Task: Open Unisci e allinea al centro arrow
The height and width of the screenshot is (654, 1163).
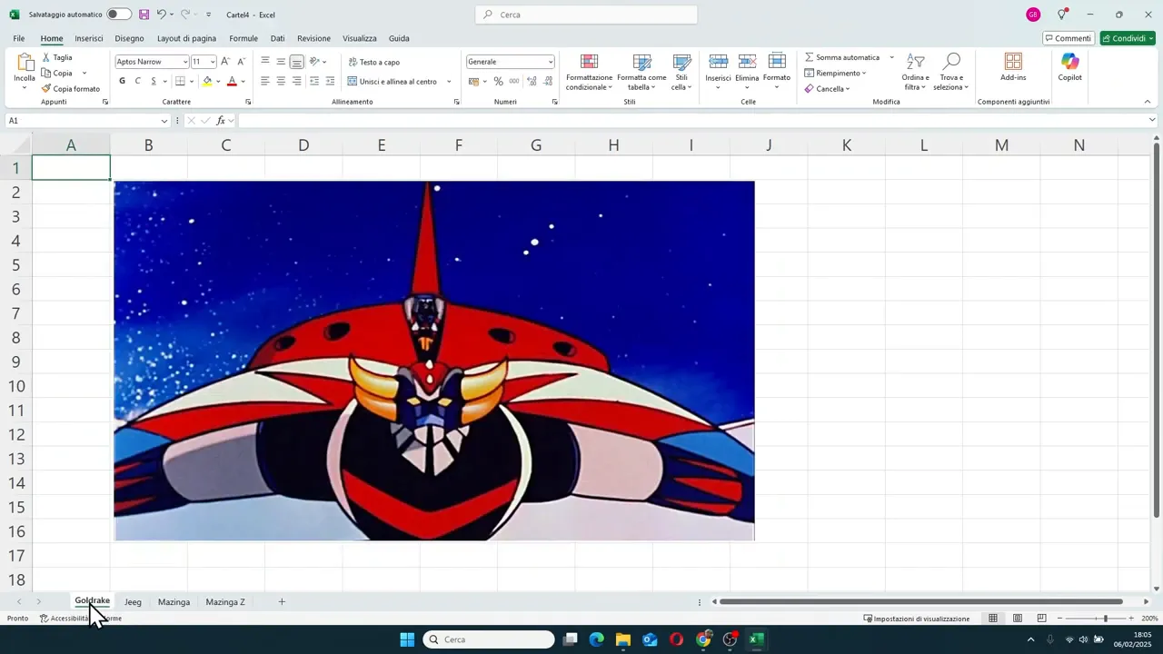Action: tap(449, 81)
